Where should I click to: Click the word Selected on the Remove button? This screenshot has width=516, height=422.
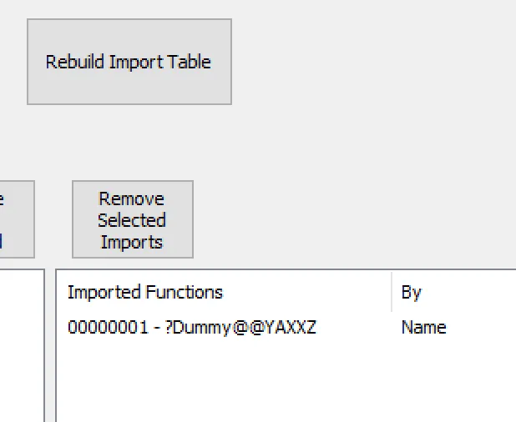click(x=132, y=220)
